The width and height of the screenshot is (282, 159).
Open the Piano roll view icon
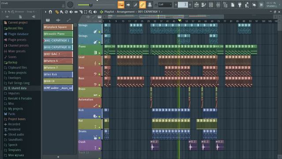pos(204,5)
